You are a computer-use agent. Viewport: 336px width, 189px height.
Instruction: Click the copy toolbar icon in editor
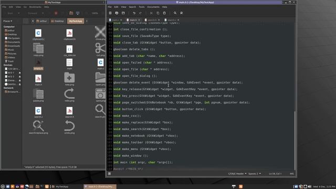click(x=158, y=13)
